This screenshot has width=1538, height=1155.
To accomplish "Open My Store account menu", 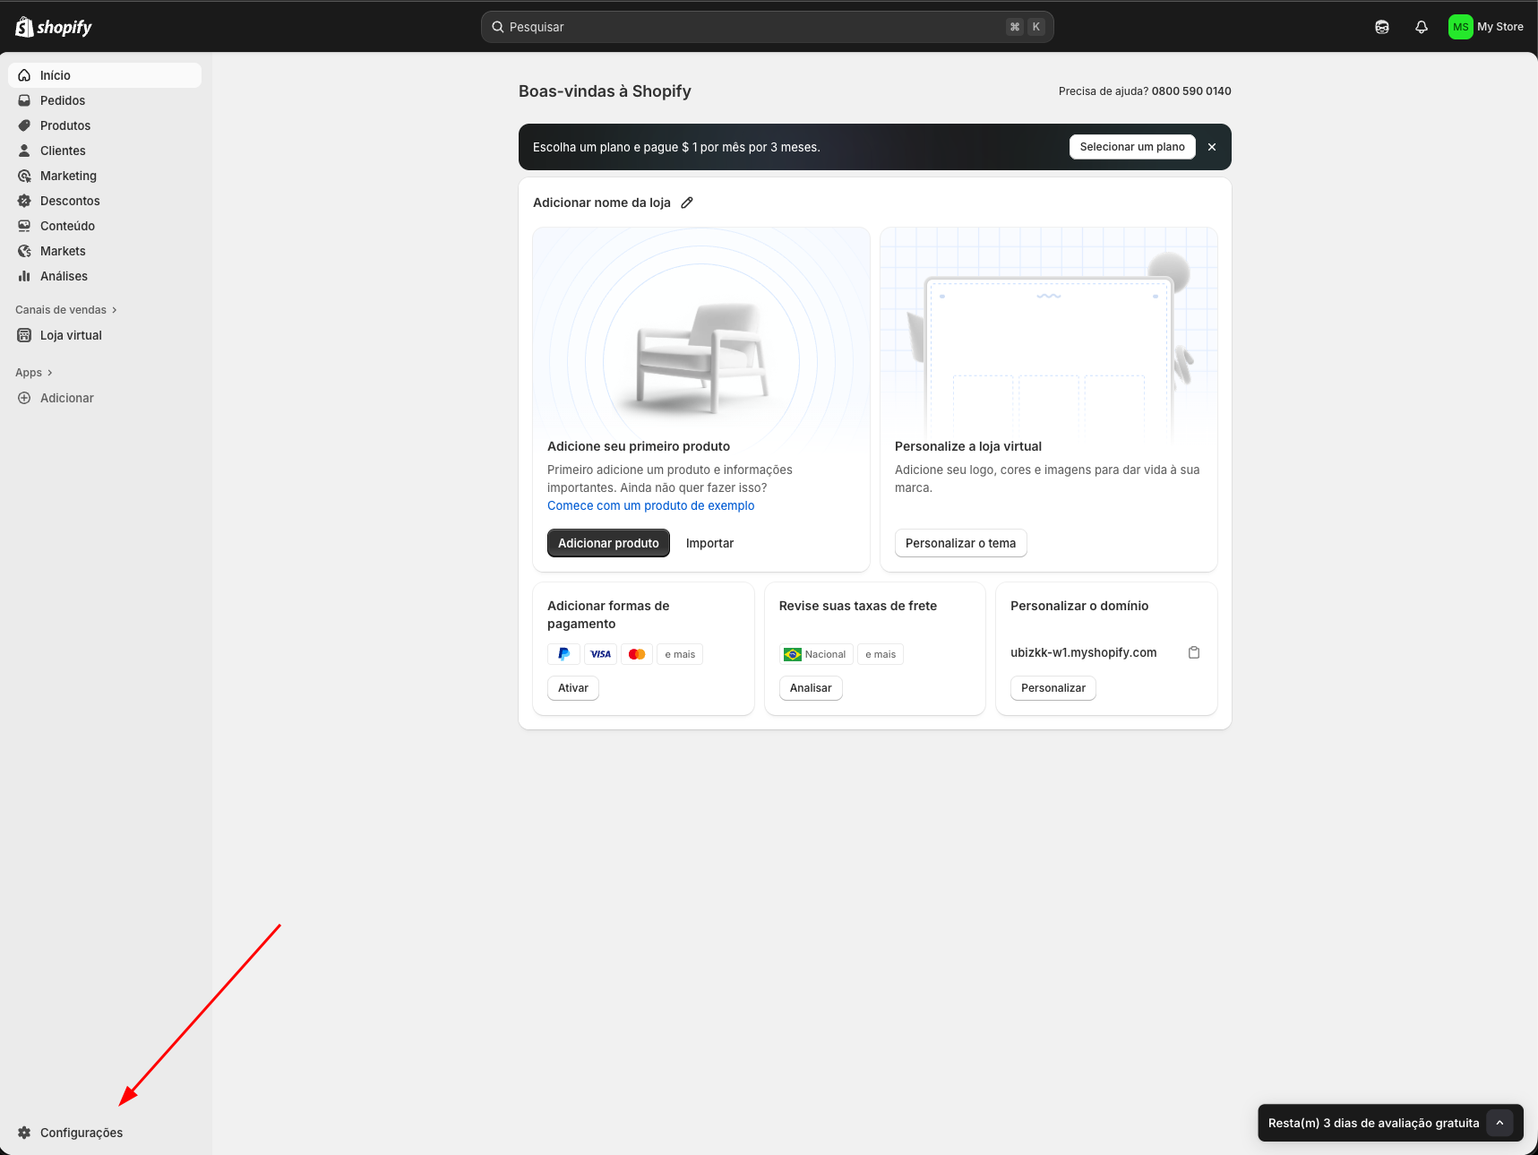I will pyautogui.click(x=1487, y=27).
